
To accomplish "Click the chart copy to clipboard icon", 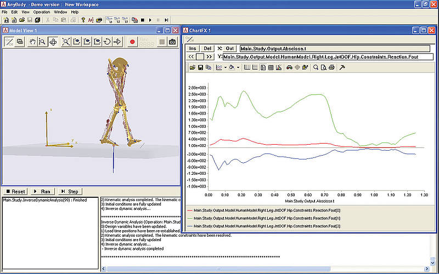I will pyautogui.click(x=208, y=67).
